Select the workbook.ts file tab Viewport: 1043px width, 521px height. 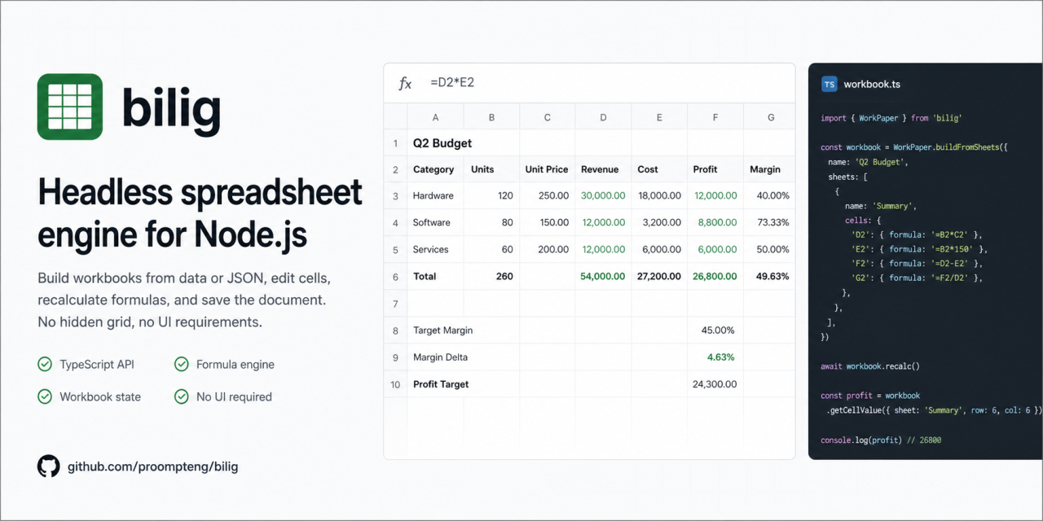click(x=860, y=84)
